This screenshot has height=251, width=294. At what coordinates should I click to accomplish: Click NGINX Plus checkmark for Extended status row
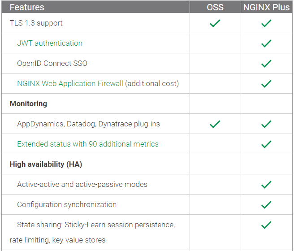pos(266,144)
